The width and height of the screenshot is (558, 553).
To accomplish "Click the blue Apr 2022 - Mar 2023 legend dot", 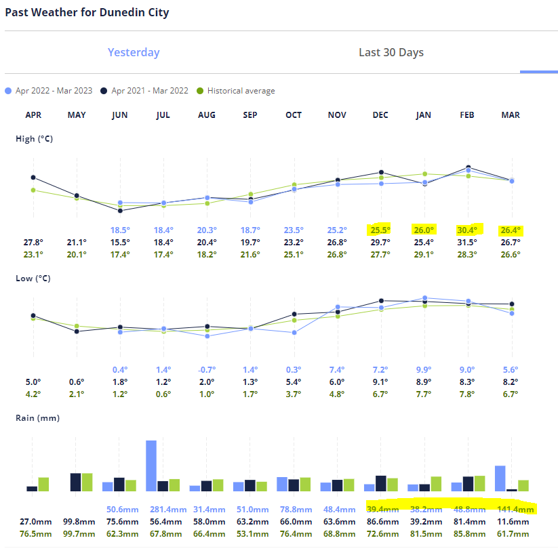I will (x=9, y=91).
